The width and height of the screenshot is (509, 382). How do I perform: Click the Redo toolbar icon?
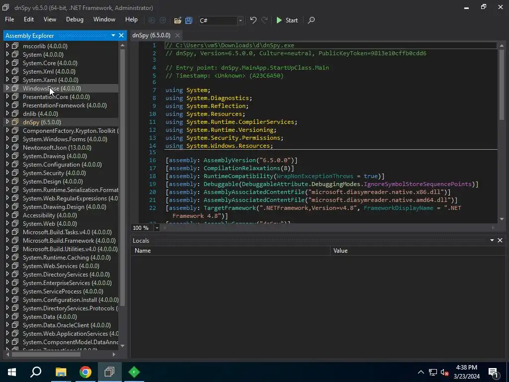pos(264,20)
